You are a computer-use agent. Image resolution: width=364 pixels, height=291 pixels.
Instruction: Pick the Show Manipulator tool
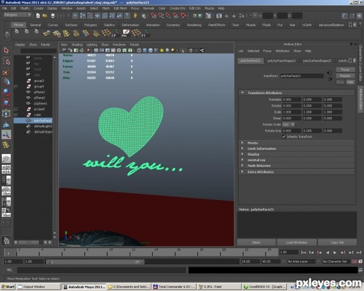click(x=6, y=135)
